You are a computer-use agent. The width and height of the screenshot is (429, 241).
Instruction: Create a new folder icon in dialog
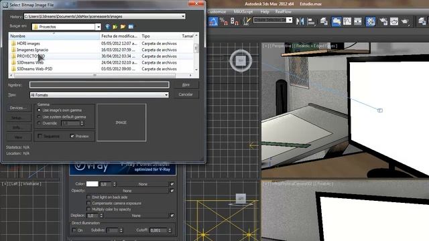pyautogui.click(x=123, y=27)
